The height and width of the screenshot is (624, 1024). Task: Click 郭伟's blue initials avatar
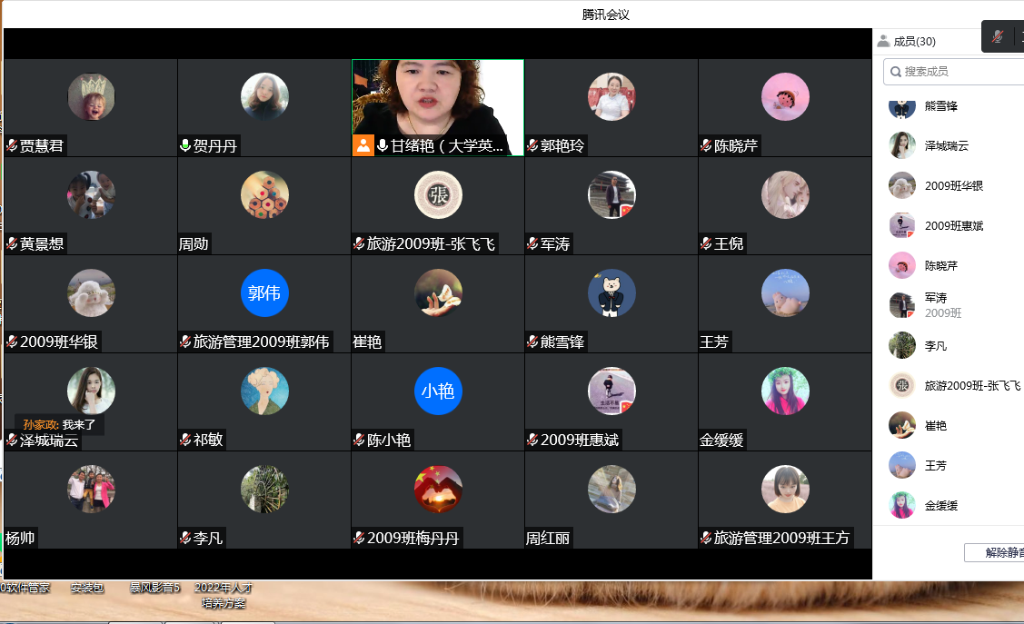(x=264, y=293)
